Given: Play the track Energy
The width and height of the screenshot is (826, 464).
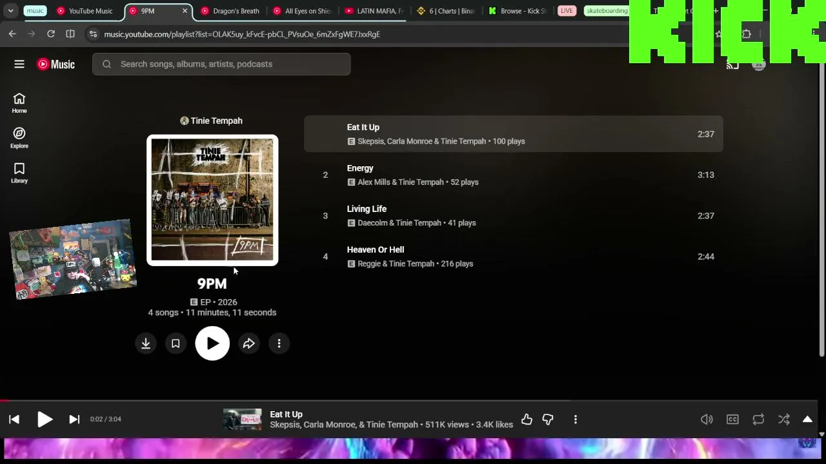Looking at the screenshot, I should click(x=514, y=175).
